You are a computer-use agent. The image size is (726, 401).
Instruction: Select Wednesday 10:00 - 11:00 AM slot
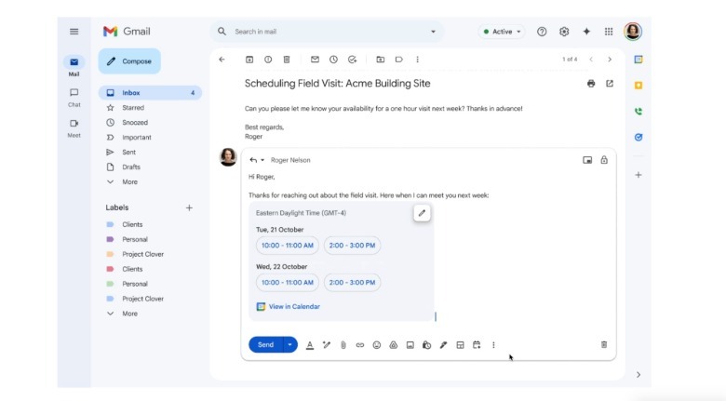pyautogui.click(x=288, y=283)
